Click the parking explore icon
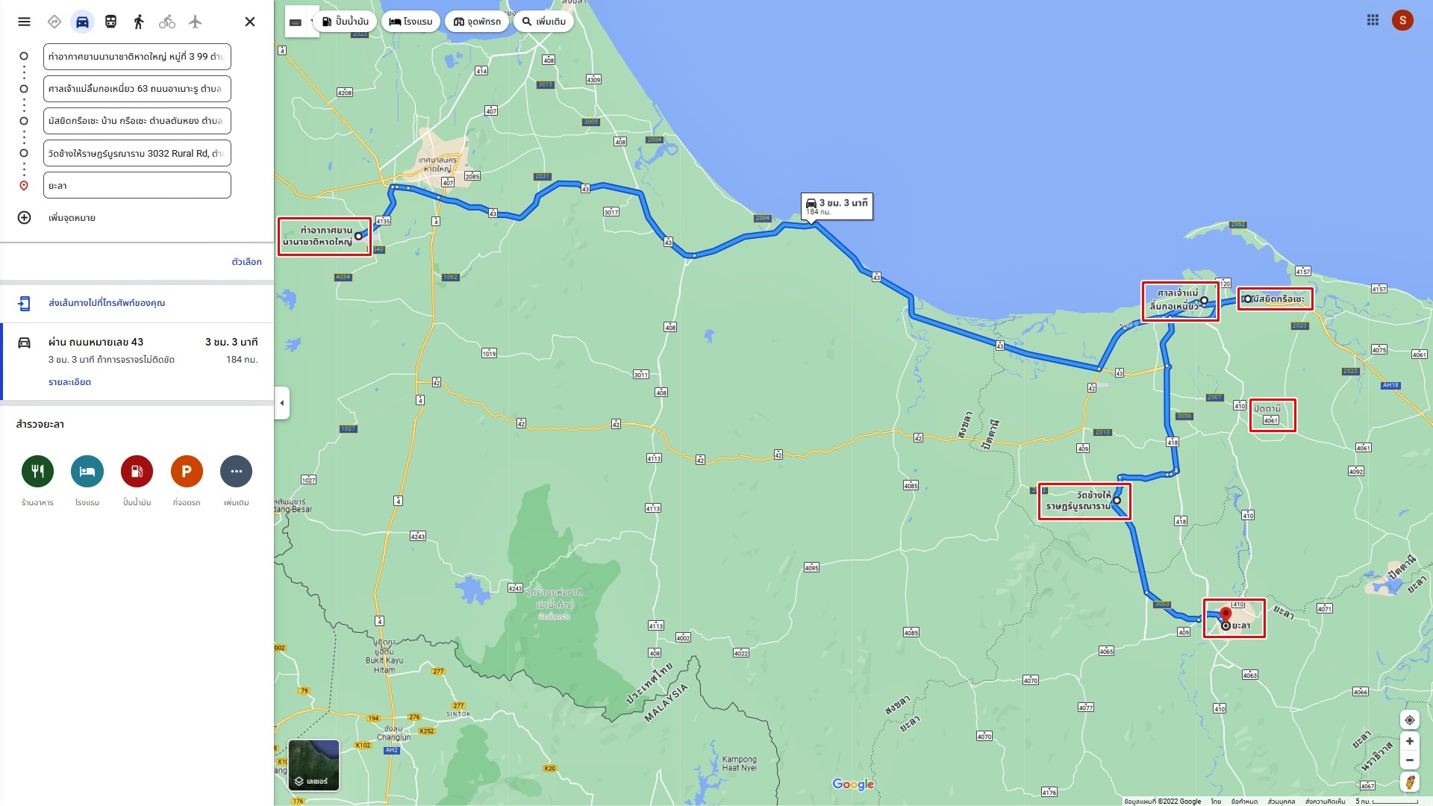This screenshot has width=1433, height=806. [187, 471]
